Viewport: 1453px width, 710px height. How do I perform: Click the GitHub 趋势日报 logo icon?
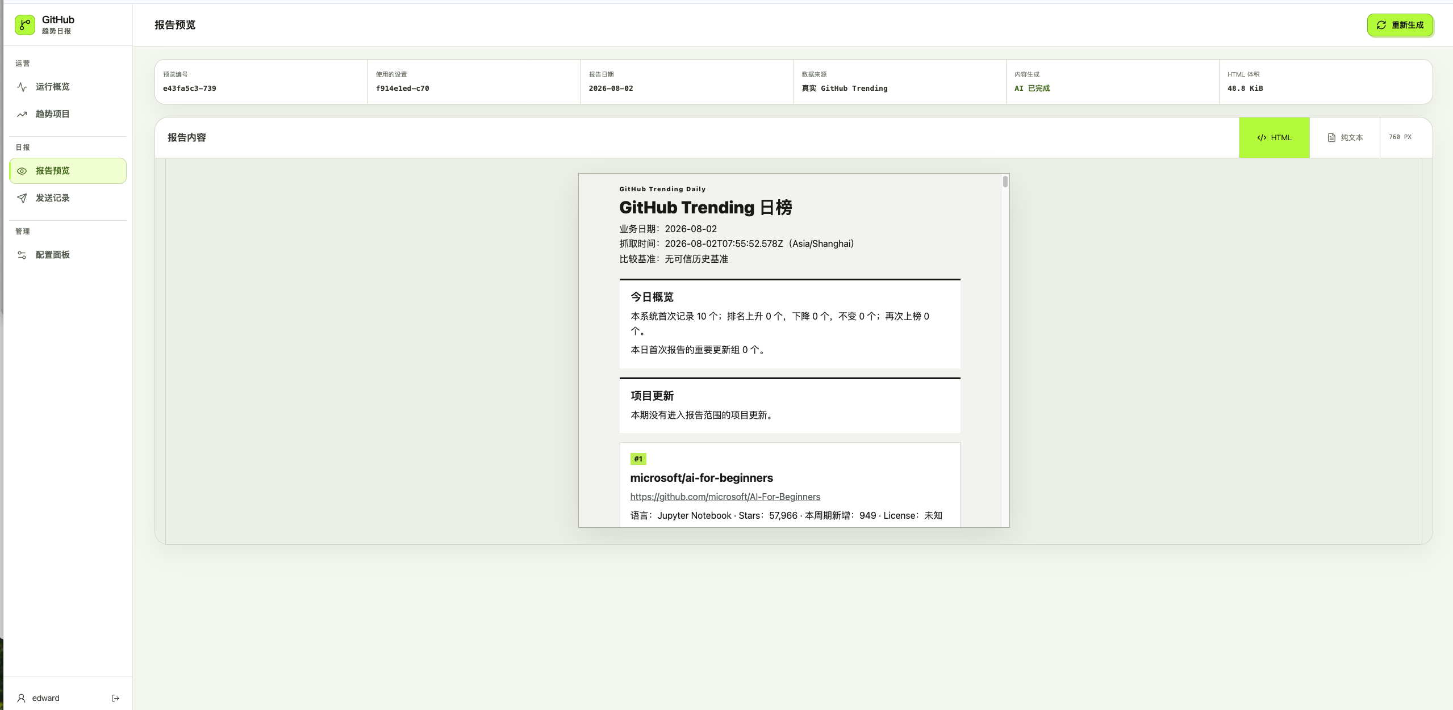(x=25, y=25)
